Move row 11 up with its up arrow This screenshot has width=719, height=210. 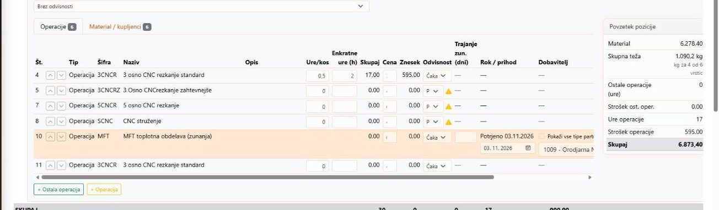[x=50, y=165]
